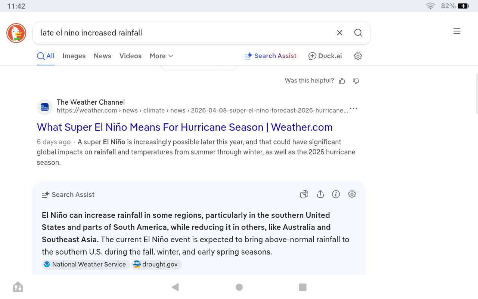Open Duck.ai chat
The image size is (478, 299).
[325, 56]
